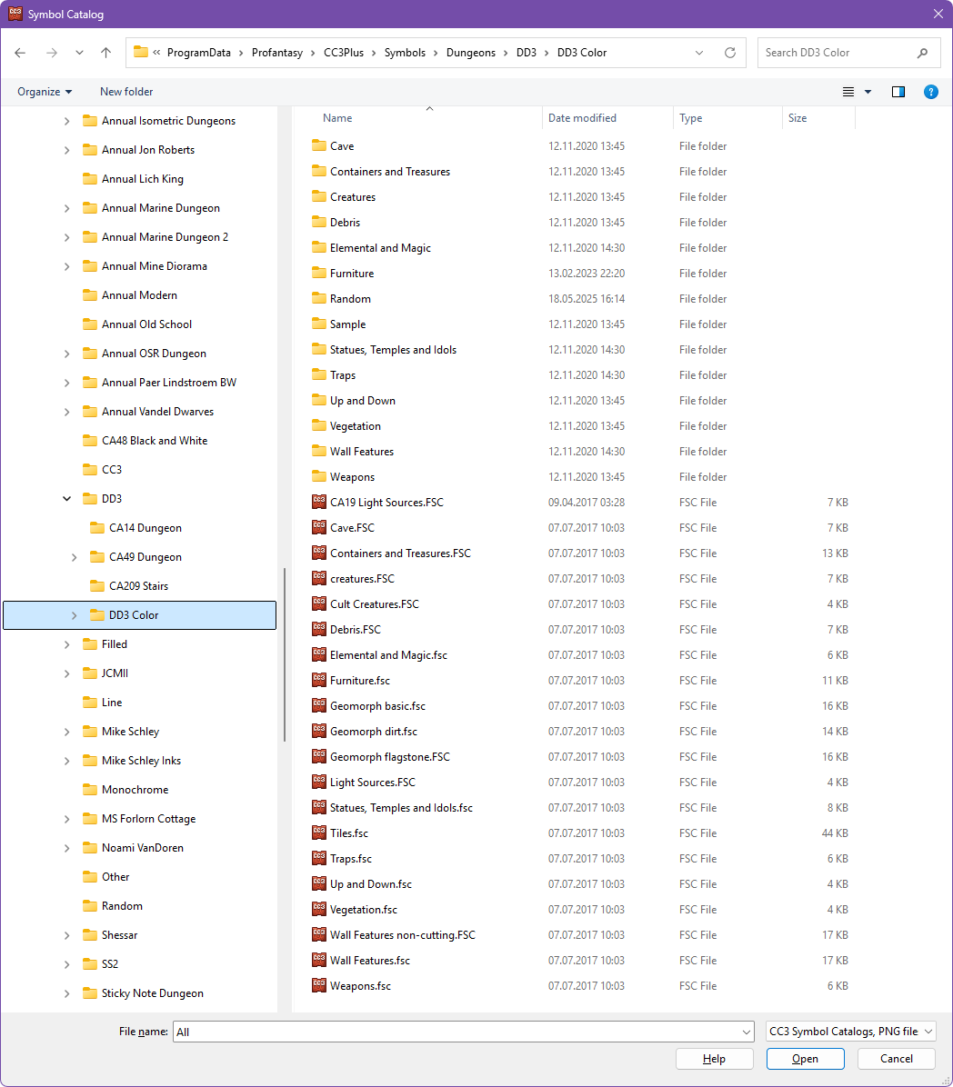953x1087 pixels.
Task: Click the help question mark icon
Action: (930, 92)
